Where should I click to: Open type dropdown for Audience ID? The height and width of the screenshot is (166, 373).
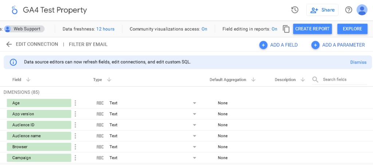(x=195, y=125)
